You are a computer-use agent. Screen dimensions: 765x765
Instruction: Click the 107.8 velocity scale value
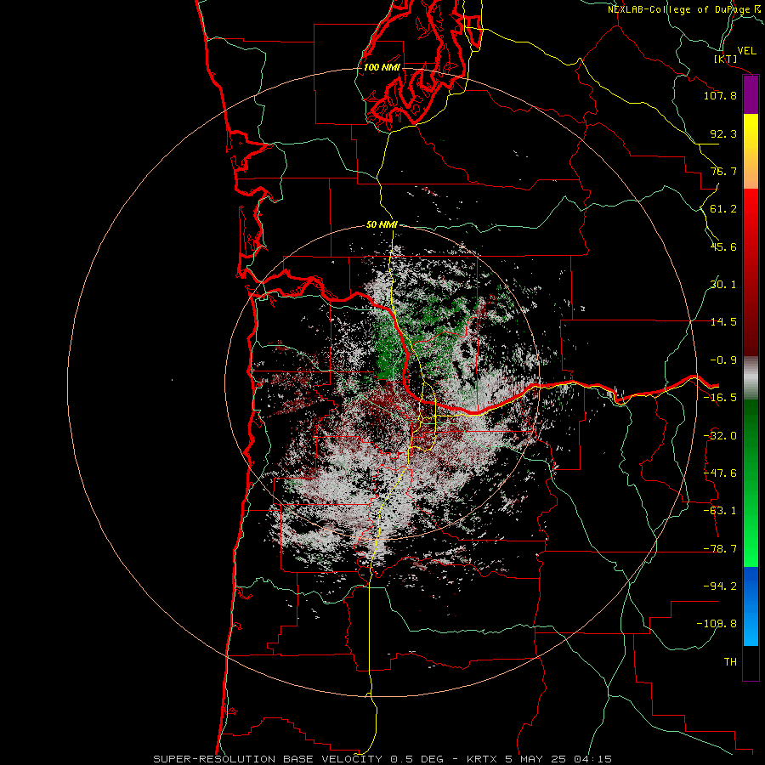tap(720, 95)
